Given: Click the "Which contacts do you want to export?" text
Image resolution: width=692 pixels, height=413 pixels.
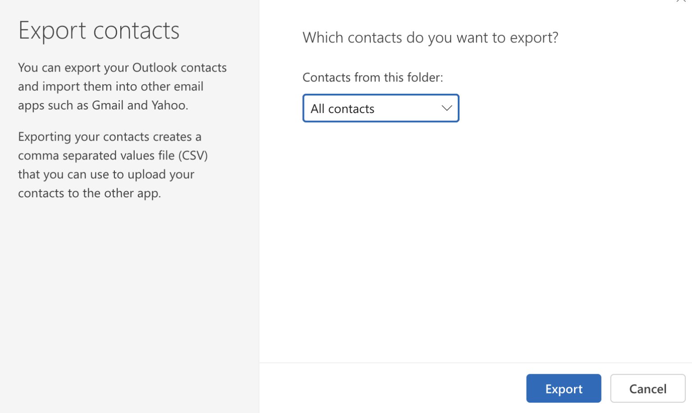Looking at the screenshot, I should [x=430, y=37].
